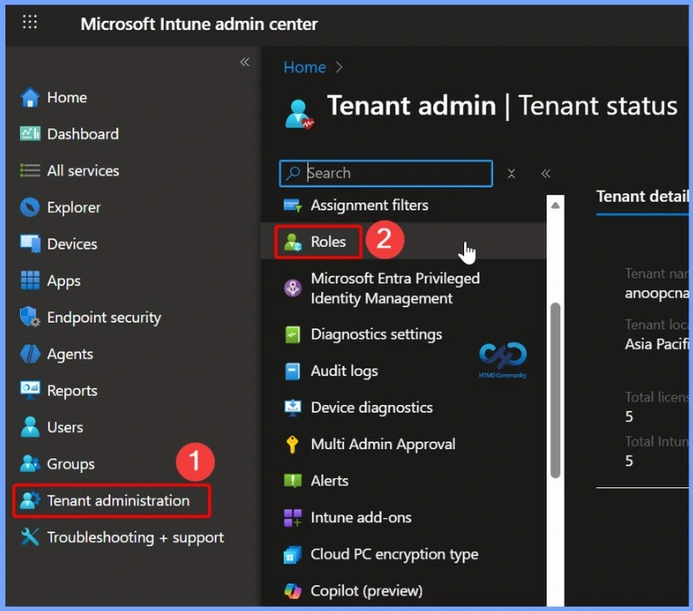Open Multi Admin Approval entry

pyautogui.click(x=383, y=444)
